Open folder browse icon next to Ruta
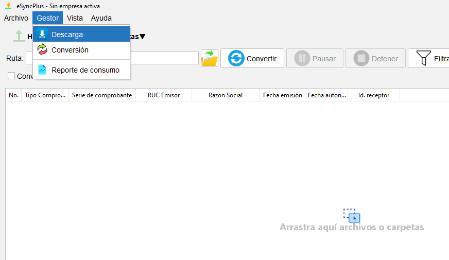 coord(210,58)
